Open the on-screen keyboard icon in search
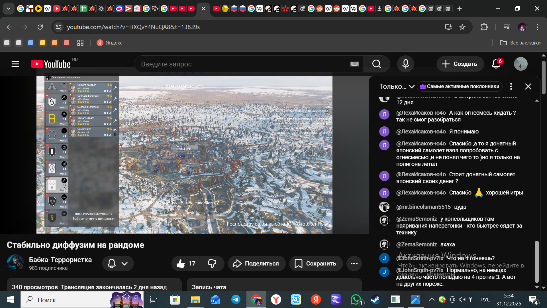The image size is (547, 308). coord(354,64)
